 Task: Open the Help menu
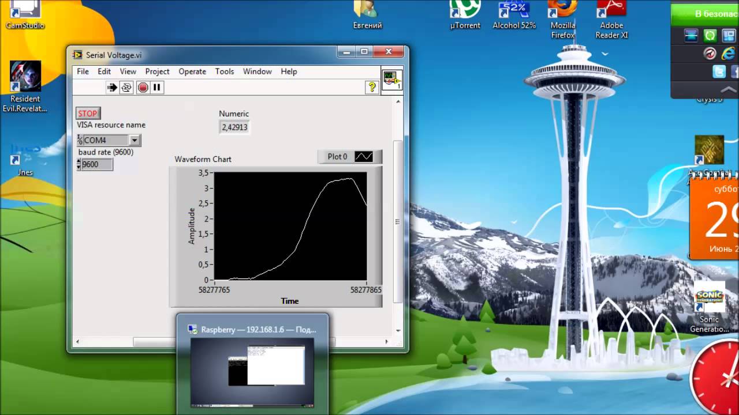point(289,71)
